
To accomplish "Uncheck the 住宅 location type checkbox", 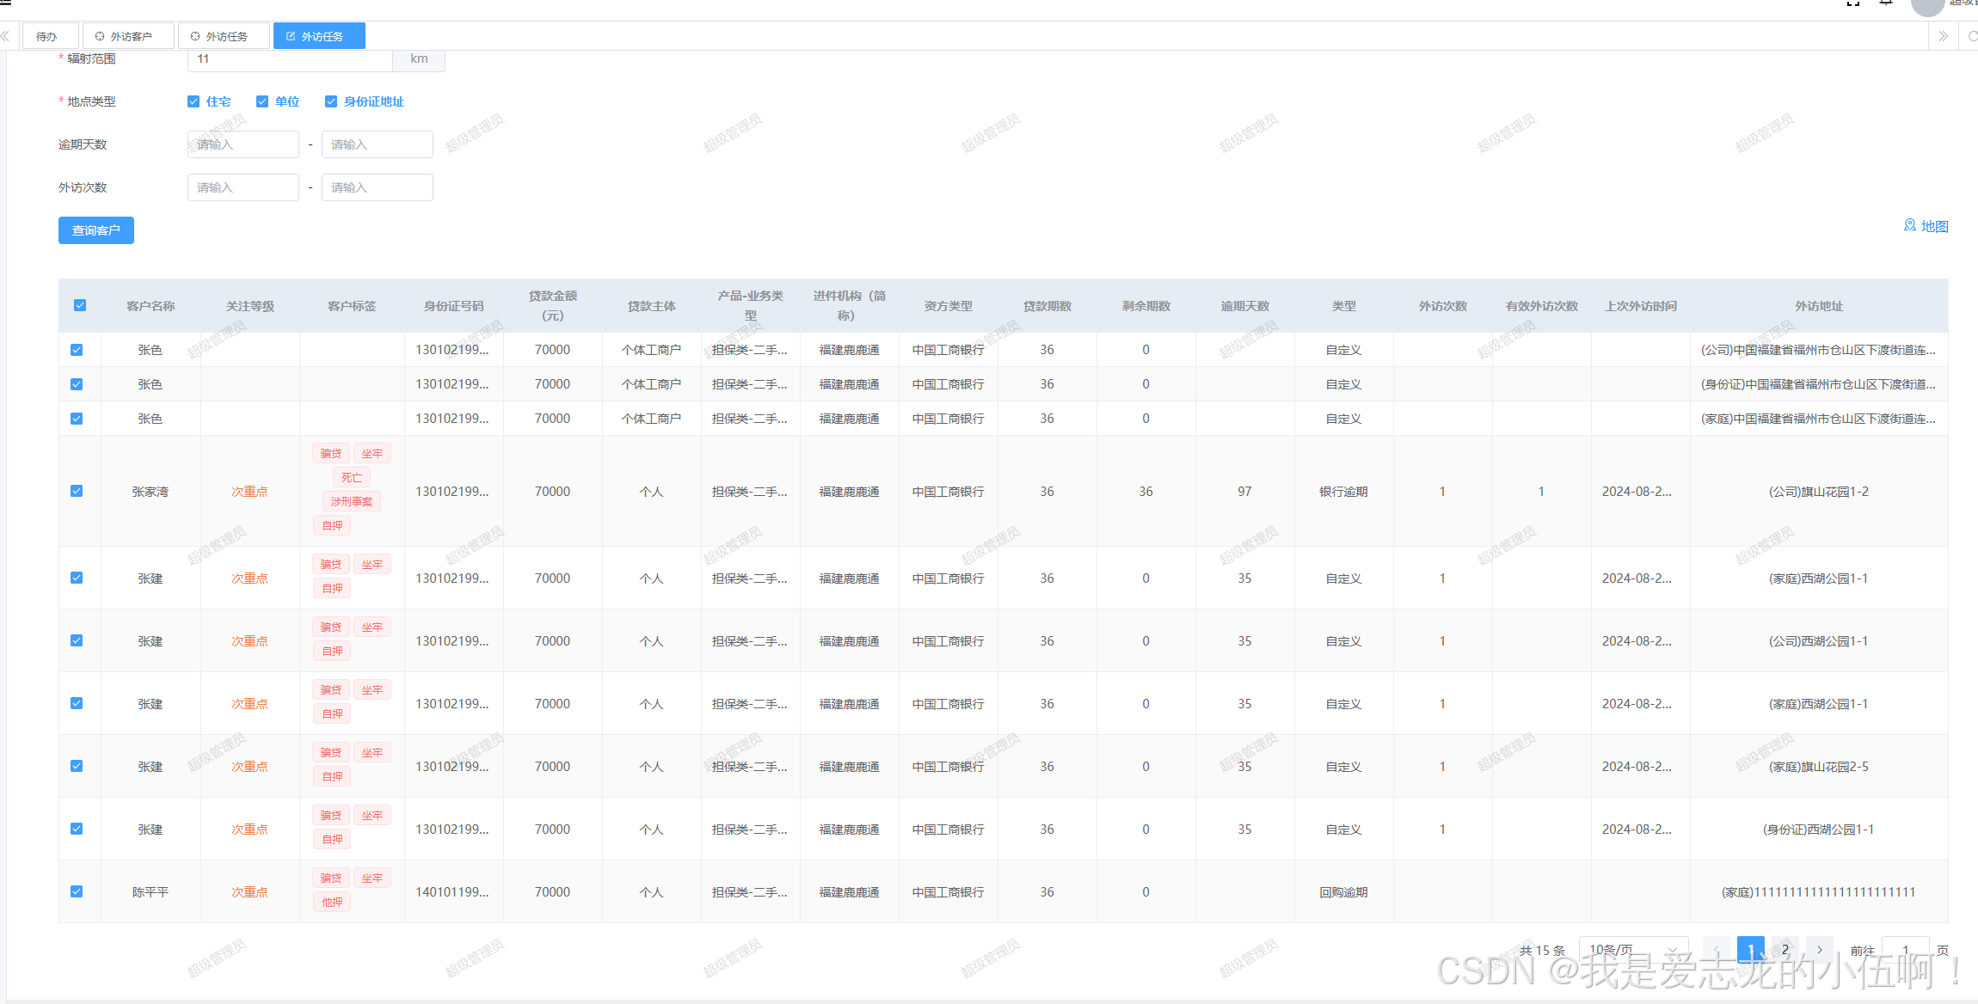I will point(193,101).
